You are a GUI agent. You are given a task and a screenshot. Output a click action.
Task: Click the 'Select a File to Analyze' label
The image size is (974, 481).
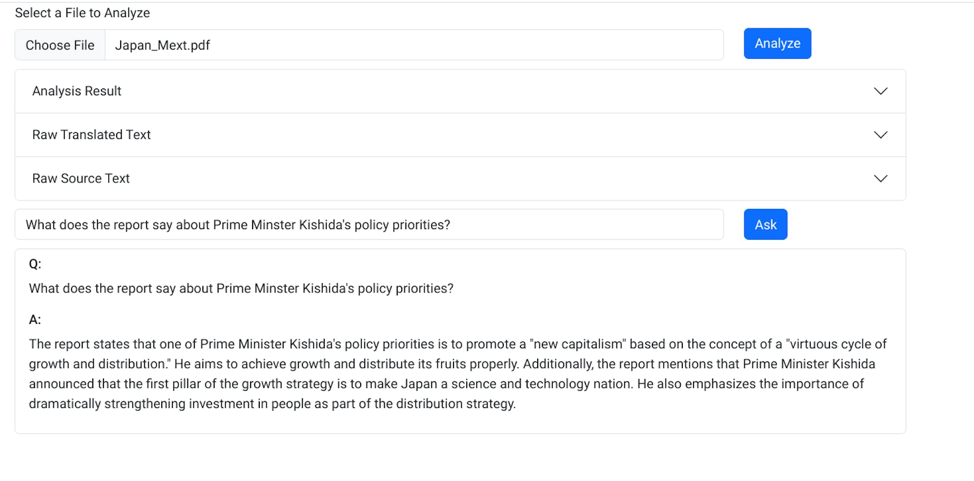point(82,13)
